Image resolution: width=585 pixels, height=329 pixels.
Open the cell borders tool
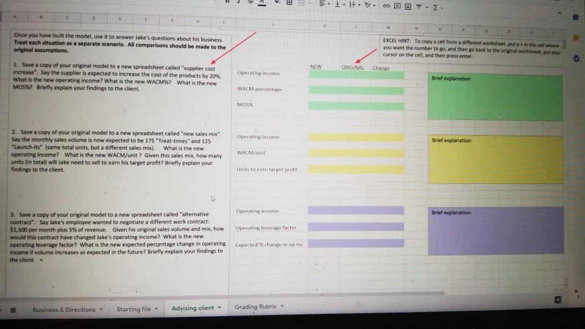(x=289, y=2)
